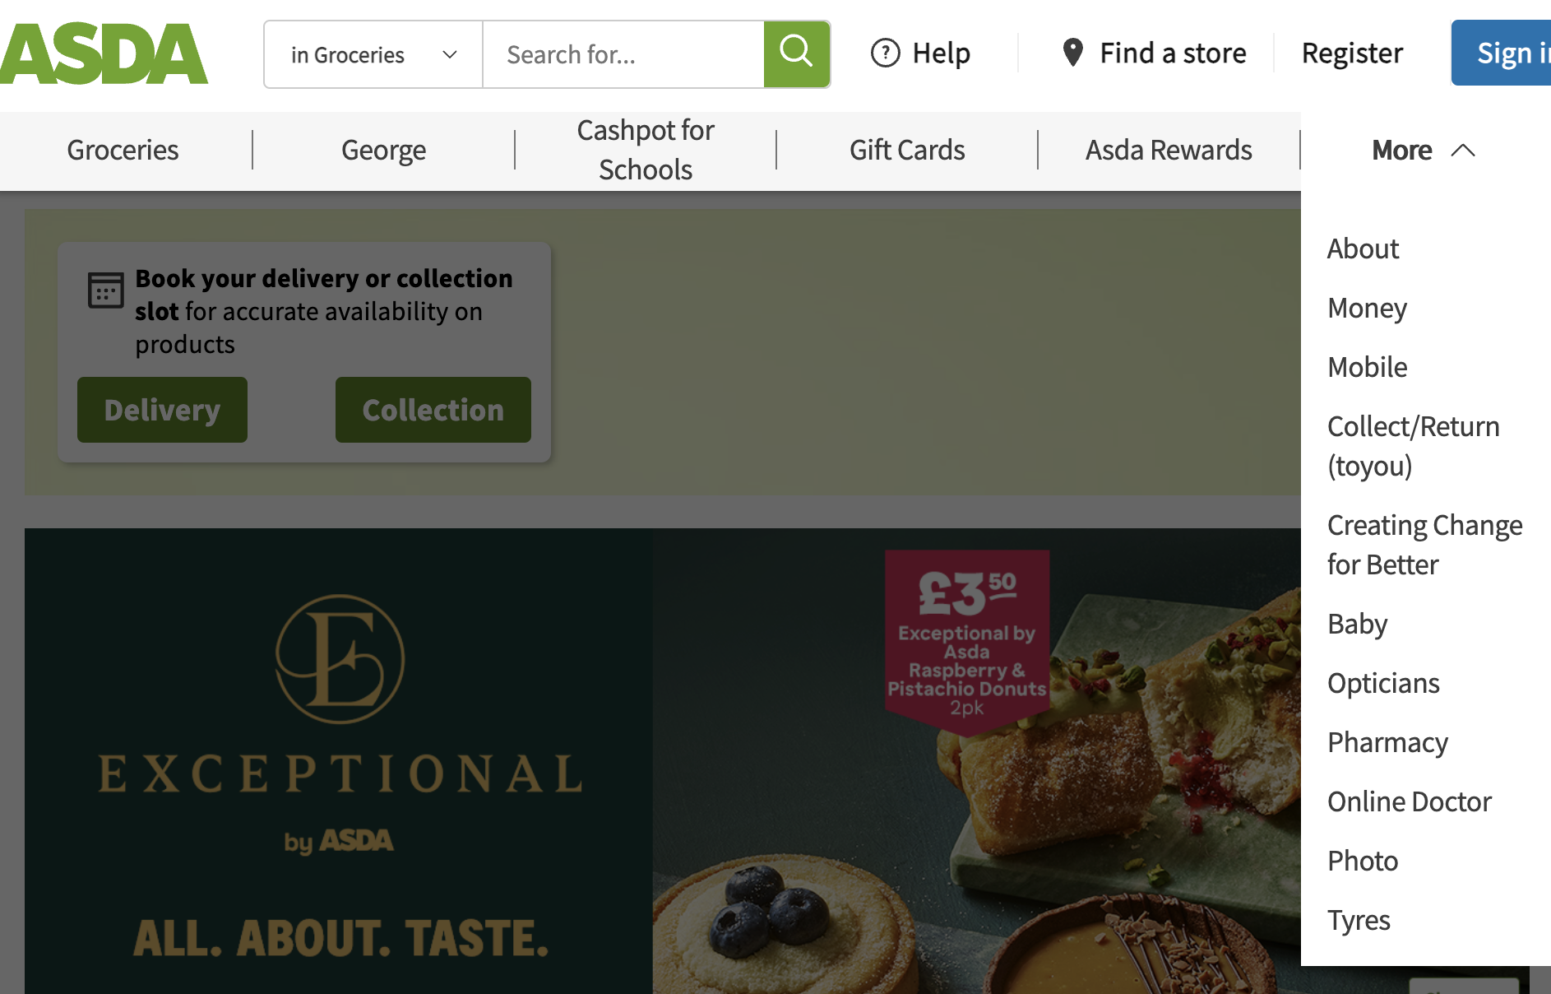Viewport: 1551px width, 994px height.
Task: Open the 'in Groceries' search category dropdown
Action: [373, 54]
